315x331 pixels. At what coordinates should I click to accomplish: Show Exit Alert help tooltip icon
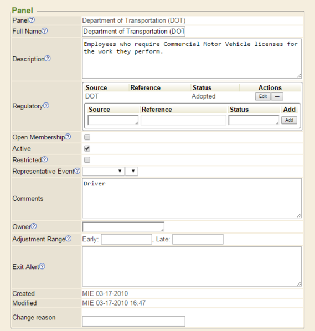click(x=42, y=266)
